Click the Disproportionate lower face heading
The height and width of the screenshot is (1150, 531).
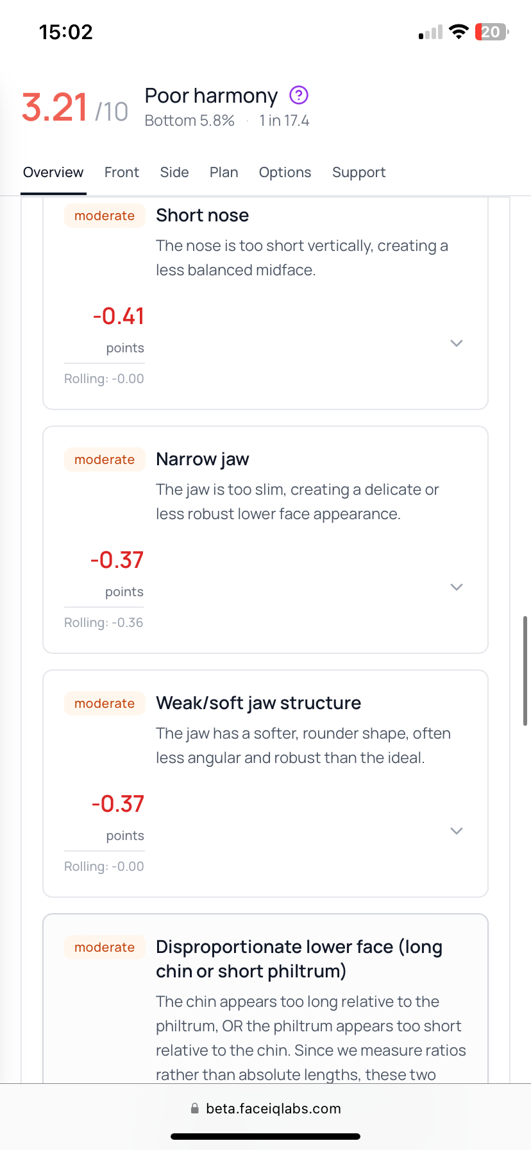[299, 959]
